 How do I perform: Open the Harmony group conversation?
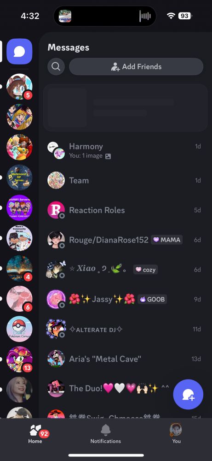click(124, 150)
